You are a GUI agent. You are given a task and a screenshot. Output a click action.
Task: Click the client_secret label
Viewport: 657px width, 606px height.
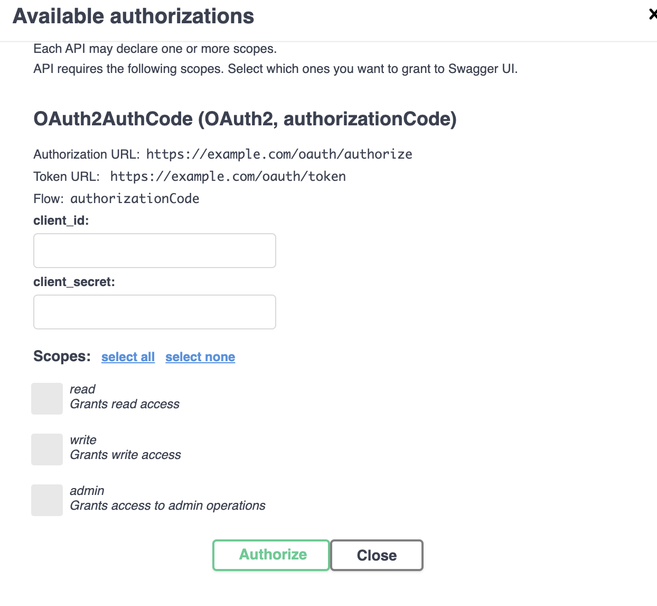point(74,282)
